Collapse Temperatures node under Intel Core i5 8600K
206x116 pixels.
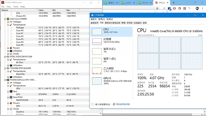(x=8, y=25)
